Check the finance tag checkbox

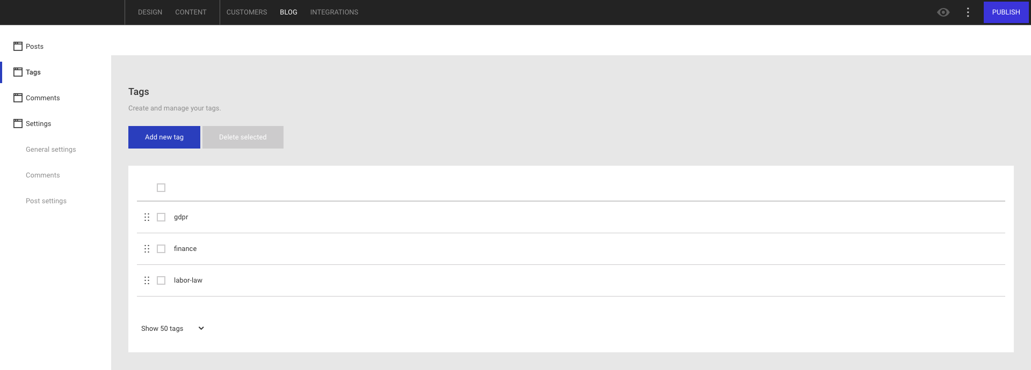point(161,249)
